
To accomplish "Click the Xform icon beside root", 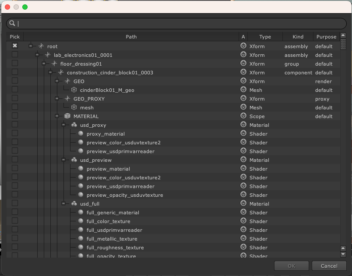I will point(41,46).
